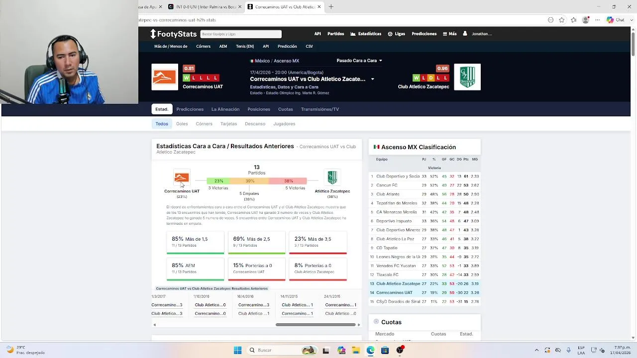Image resolution: width=637 pixels, height=358 pixels.
Task: Open AEM link in sub navigation
Action: [223, 46]
